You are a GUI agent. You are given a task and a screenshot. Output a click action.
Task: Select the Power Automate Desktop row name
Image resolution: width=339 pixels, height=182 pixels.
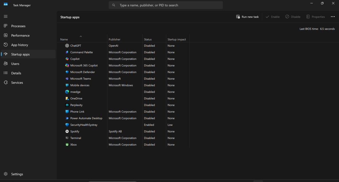coord(86,118)
